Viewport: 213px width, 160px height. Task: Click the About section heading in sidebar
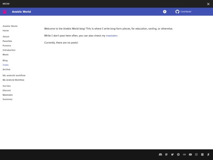point(6,37)
